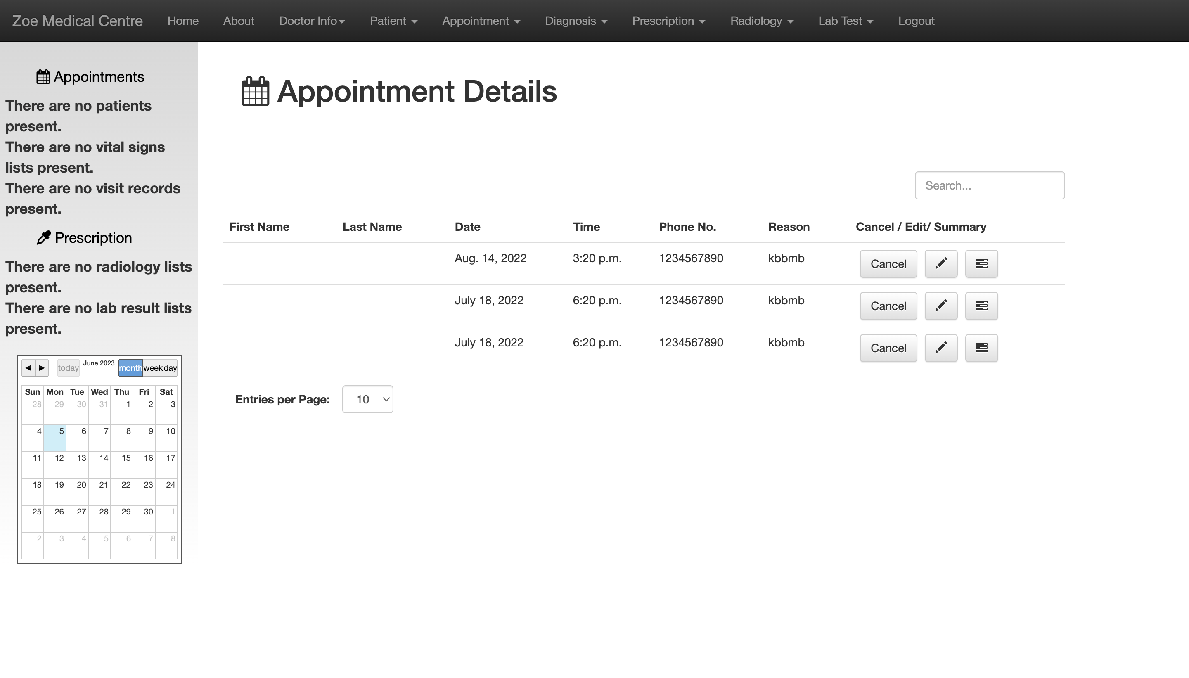Click Logout in the navbar
Viewport: 1189px width, 678px height.
click(916, 21)
